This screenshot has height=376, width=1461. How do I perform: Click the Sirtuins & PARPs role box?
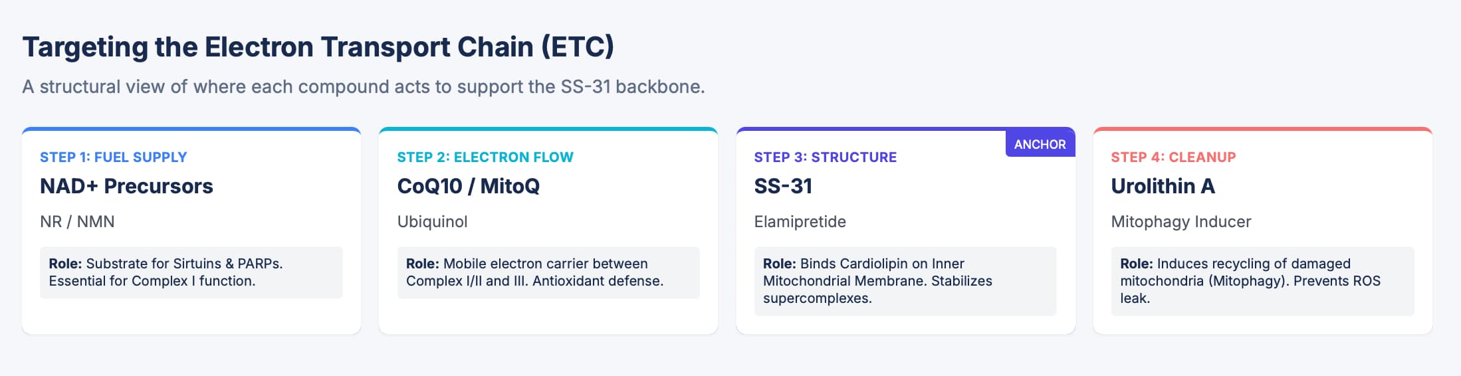[x=191, y=272]
